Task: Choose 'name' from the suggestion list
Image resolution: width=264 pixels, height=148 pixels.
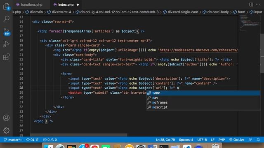Action: 203,93
